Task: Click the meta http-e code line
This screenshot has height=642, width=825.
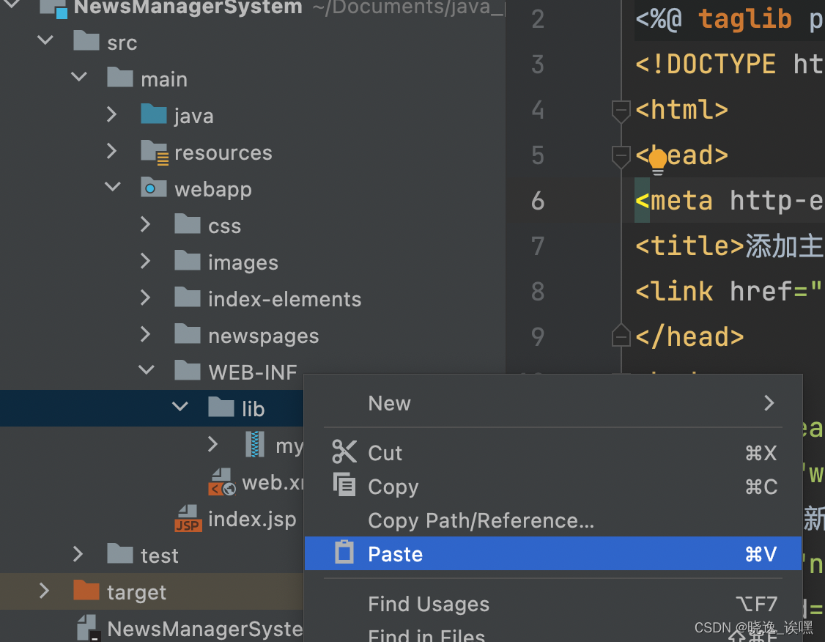Action: click(729, 201)
